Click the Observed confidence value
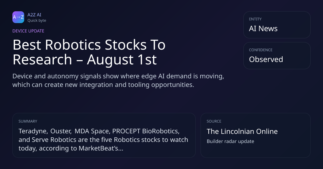The image size is (323, 169). coord(266,59)
